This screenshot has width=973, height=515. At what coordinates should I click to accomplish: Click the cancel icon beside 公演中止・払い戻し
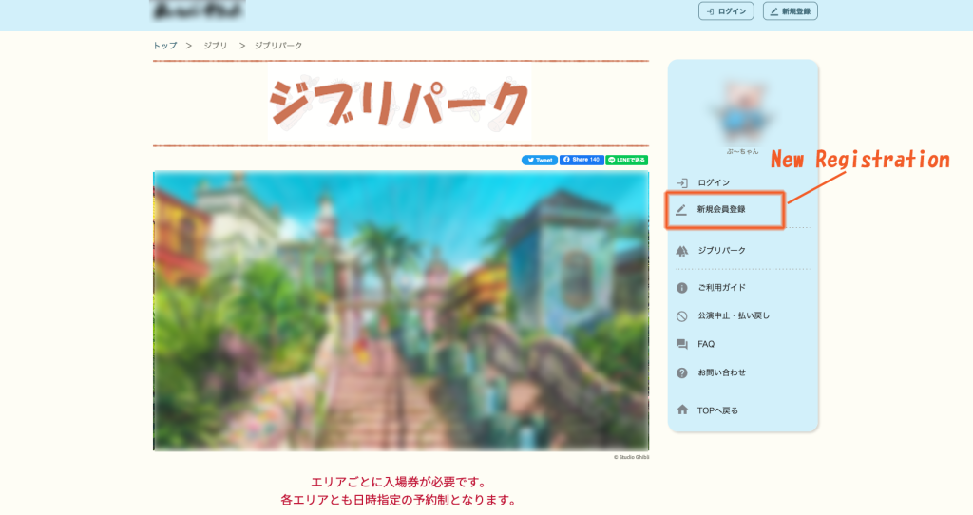[681, 316]
